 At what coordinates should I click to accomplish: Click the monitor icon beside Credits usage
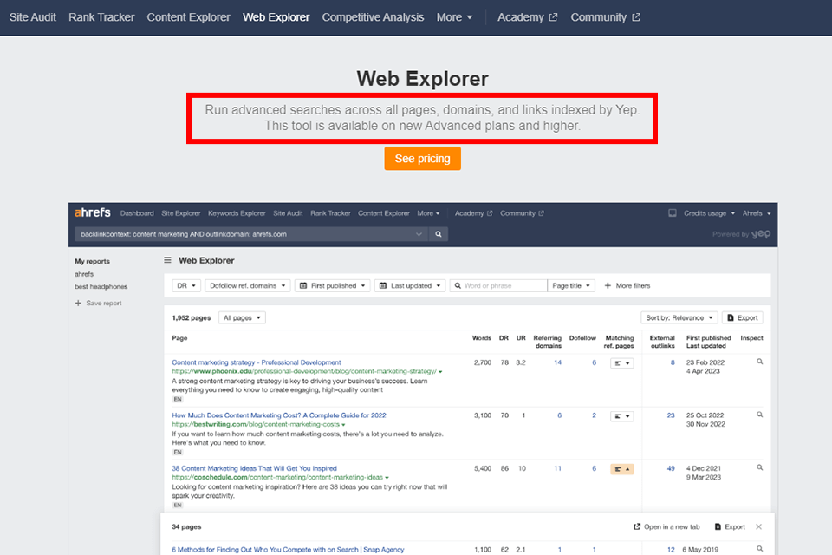[673, 213]
